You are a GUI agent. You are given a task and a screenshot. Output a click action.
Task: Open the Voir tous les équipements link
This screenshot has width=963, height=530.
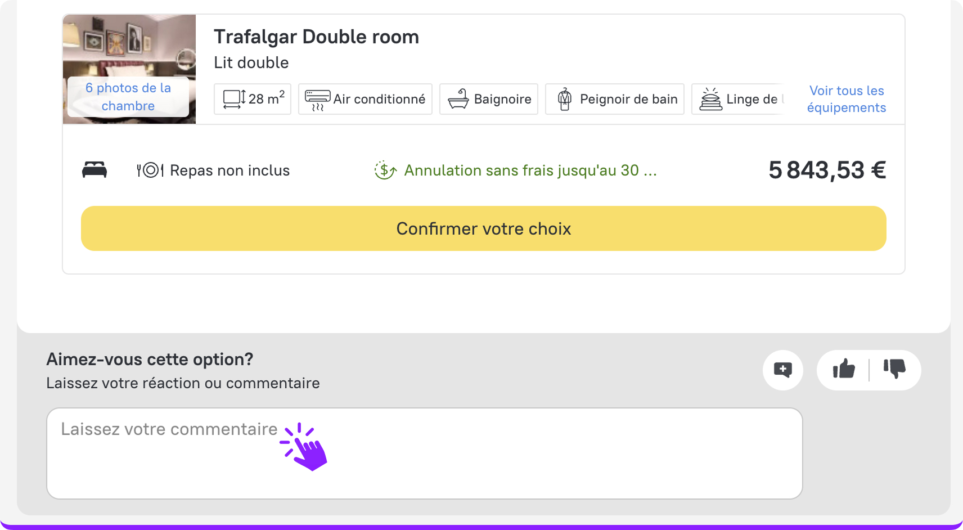(x=847, y=99)
